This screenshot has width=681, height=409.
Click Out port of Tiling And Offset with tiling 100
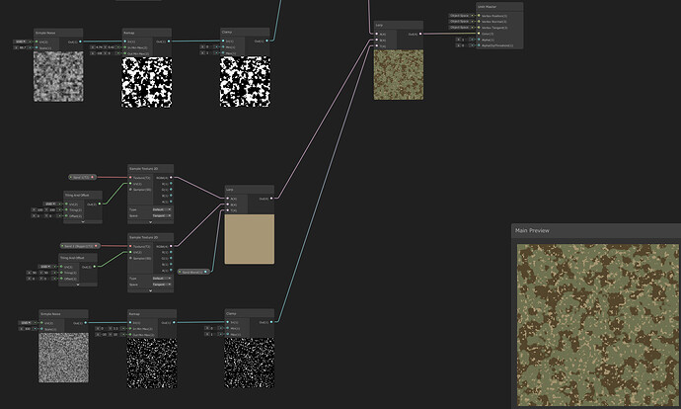click(x=100, y=204)
